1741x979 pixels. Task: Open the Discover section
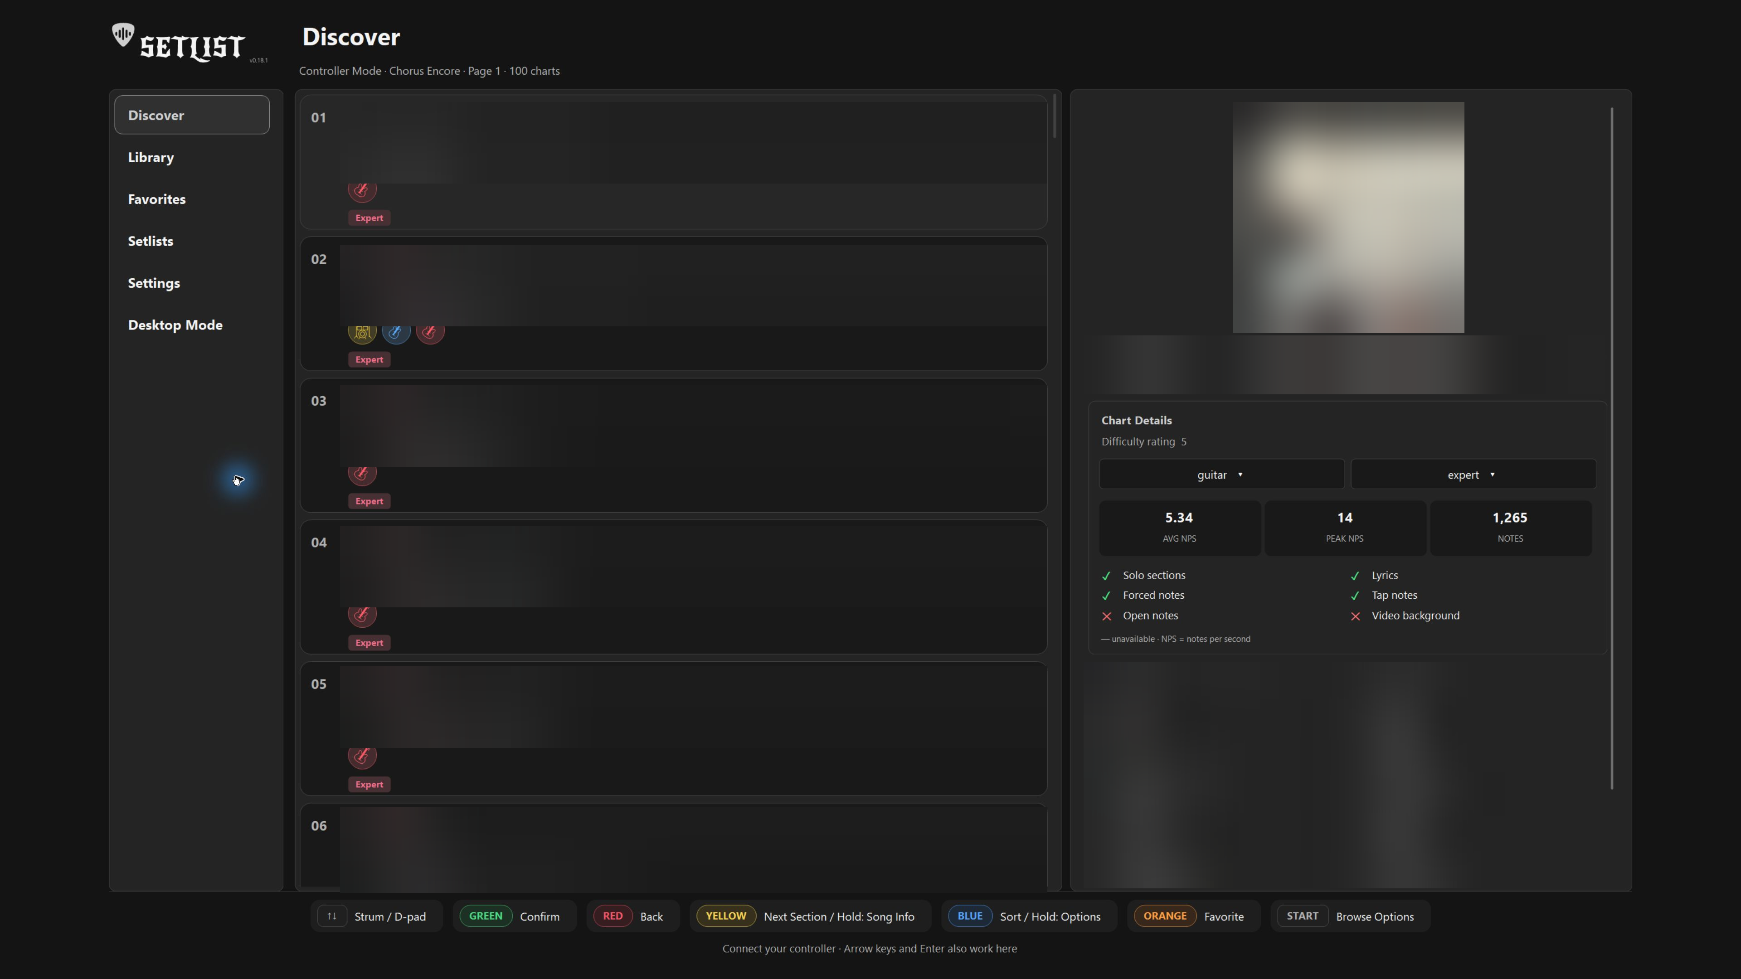[x=192, y=115]
